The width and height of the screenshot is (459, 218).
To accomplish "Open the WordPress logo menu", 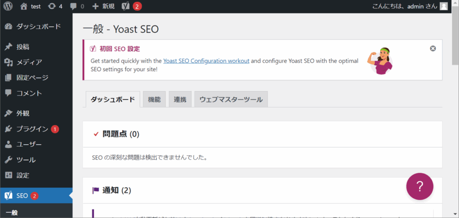I will point(8,6).
